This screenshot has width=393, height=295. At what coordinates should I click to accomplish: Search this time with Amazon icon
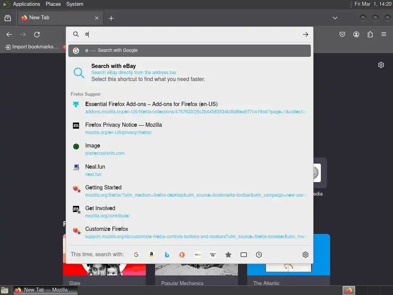[x=151, y=255]
